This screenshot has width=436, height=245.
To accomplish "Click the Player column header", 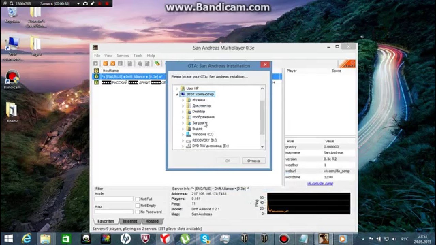I will pos(292,71).
